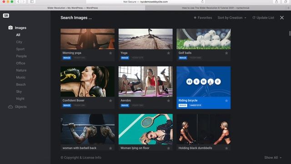291x164 pixels.
Task: Click the IMAGE badge under Golf balls
Action: [x=183, y=58]
